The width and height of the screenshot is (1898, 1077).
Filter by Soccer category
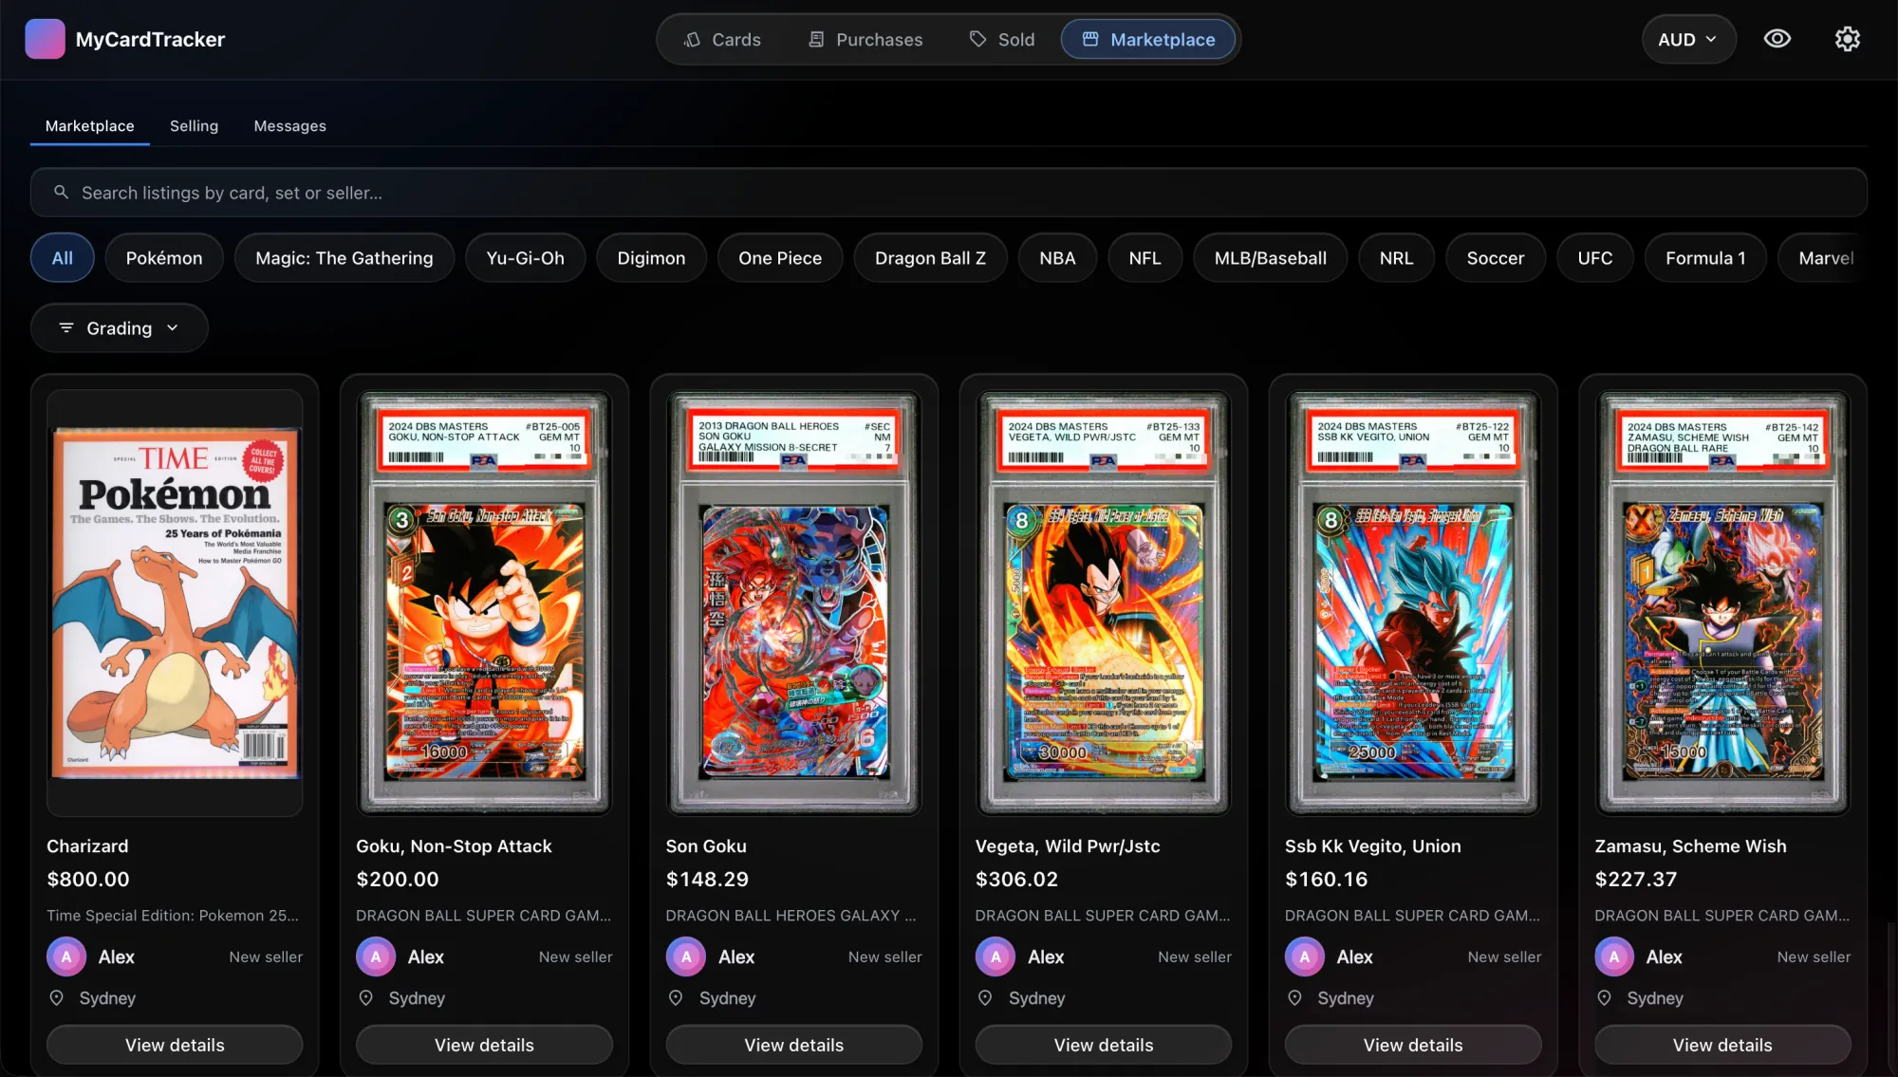(1495, 258)
